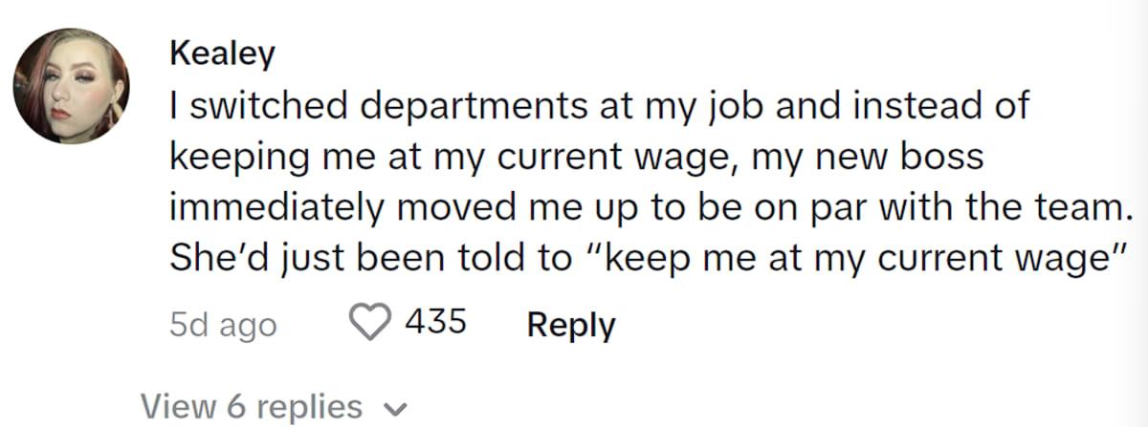Open the Kealey username profile link
Image resolution: width=1148 pixels, height=427 pixels.
(222, 54)
